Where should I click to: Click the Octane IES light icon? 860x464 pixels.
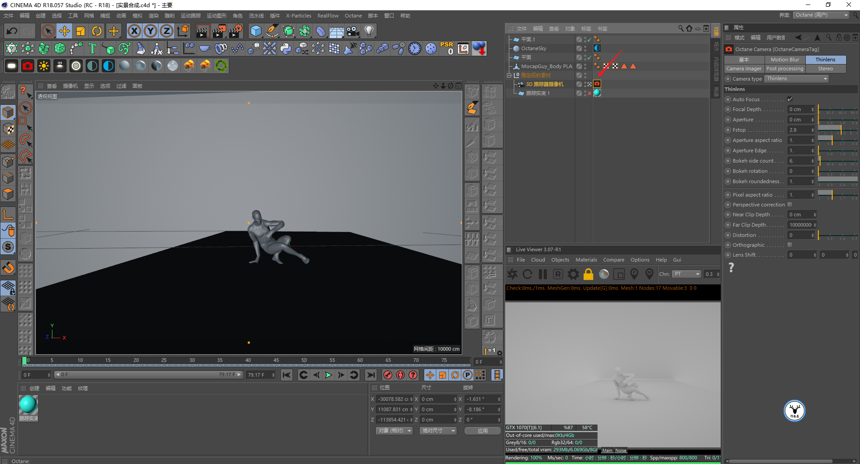click(60, 66)
